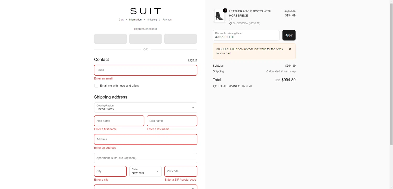Select Information breadcrumb step
This screenshot has width=393, height=189.
click(x=135, y=20)
